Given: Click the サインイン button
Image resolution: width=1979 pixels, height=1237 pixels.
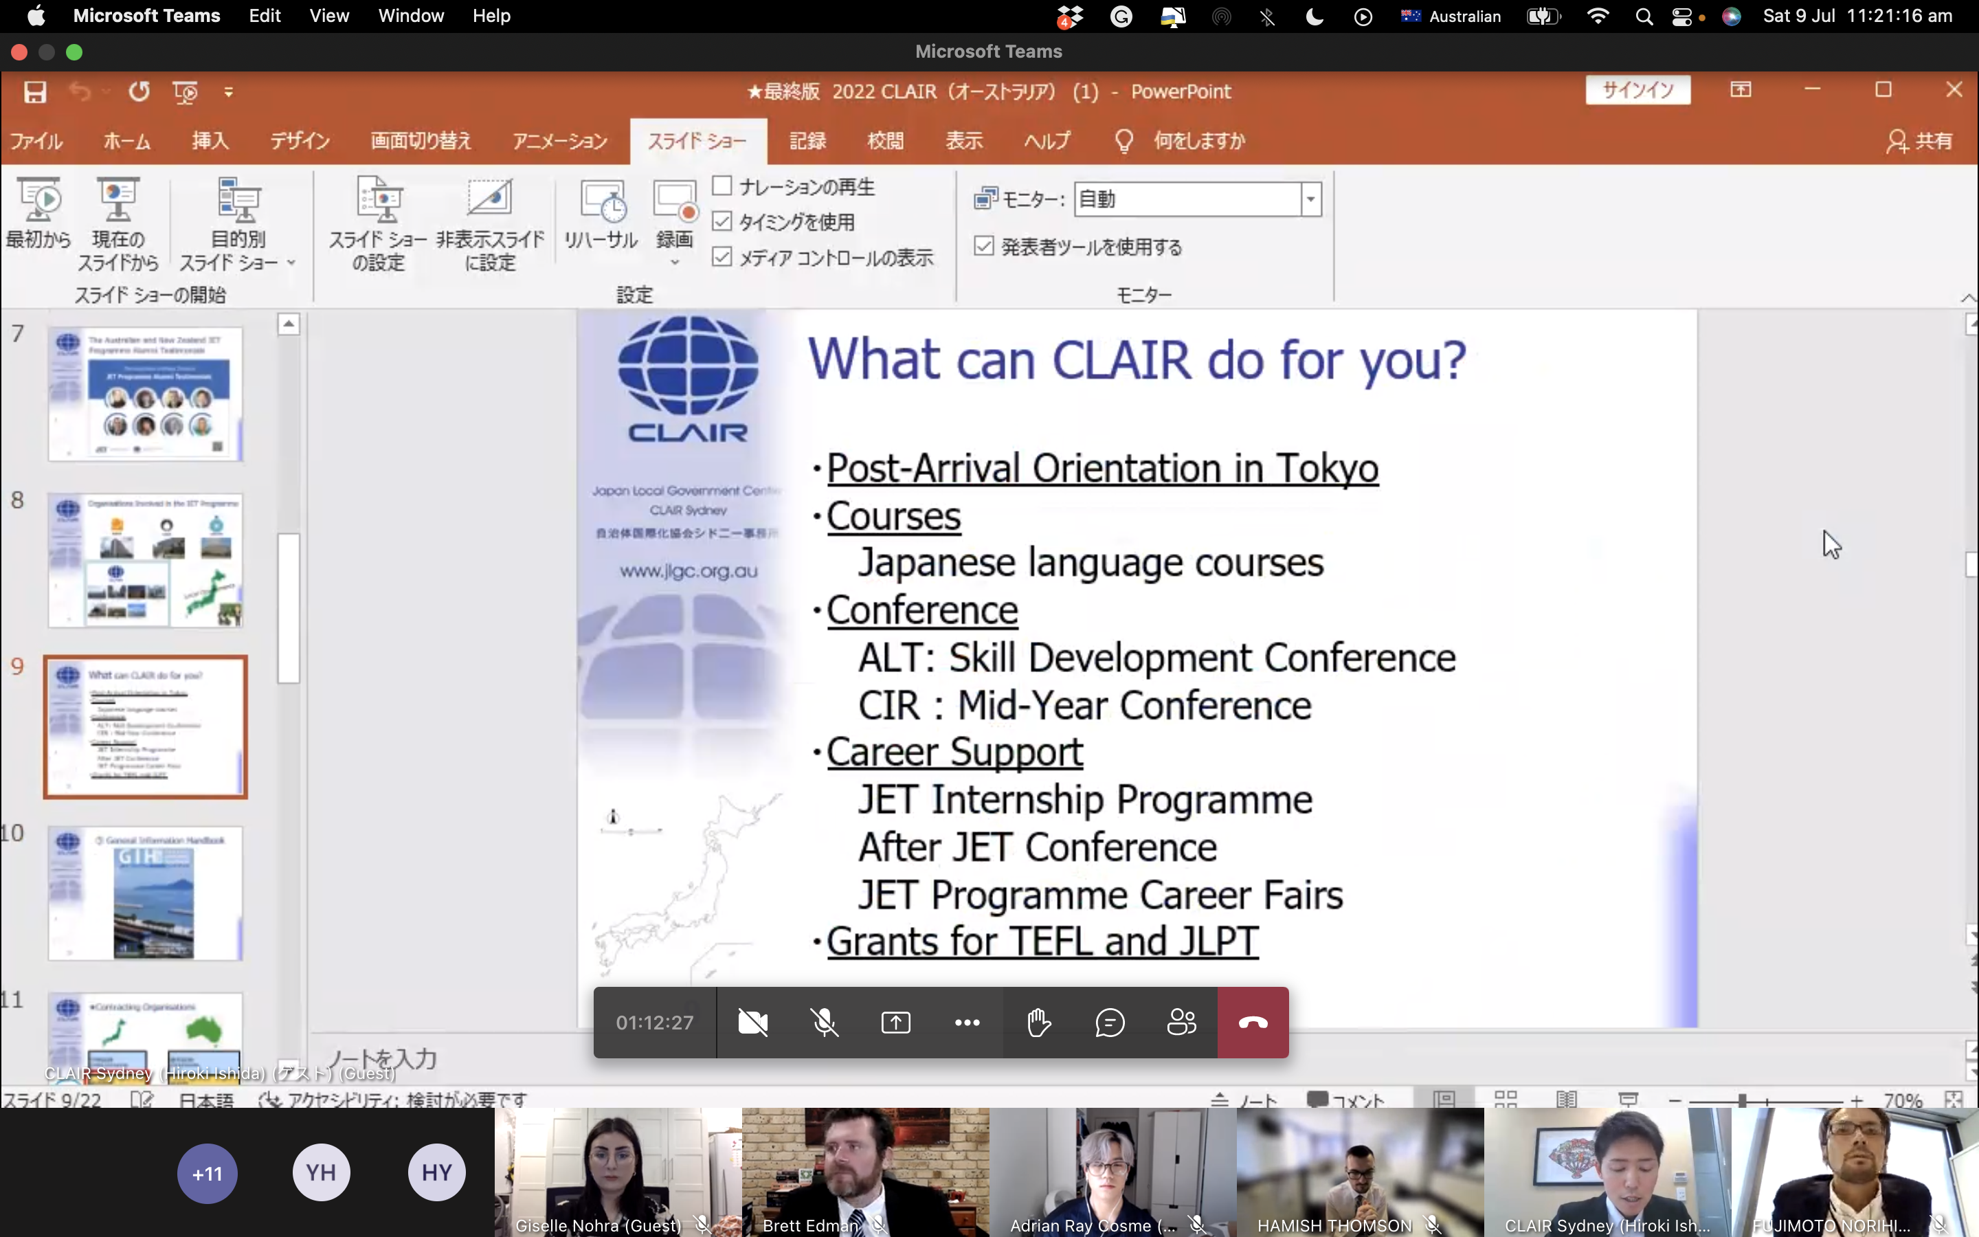Looking at the screenshot, I should click(x=1637, y=90).
